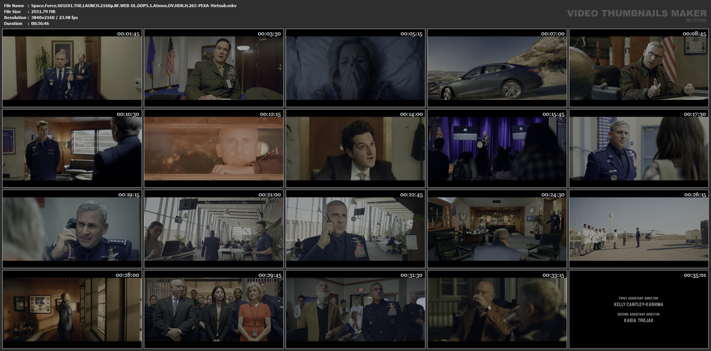The image size is (711, 351).
Task: Click the FIRST ASSISTANT DIRECTOR credit line
Action: tap(639, 298)
